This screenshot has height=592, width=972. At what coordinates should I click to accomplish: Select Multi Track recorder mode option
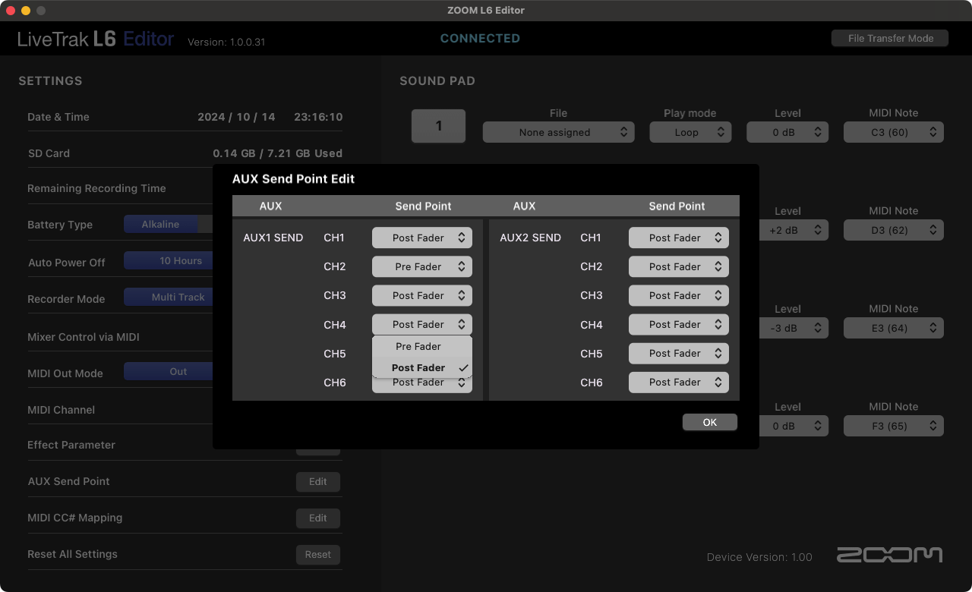click(169, 297)
